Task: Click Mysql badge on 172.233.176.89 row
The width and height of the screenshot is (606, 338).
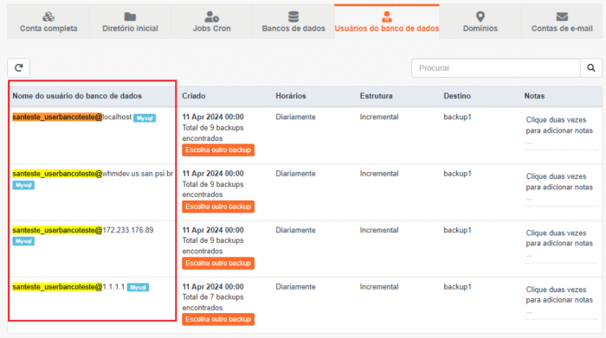Action: click(x=23, y=241)
